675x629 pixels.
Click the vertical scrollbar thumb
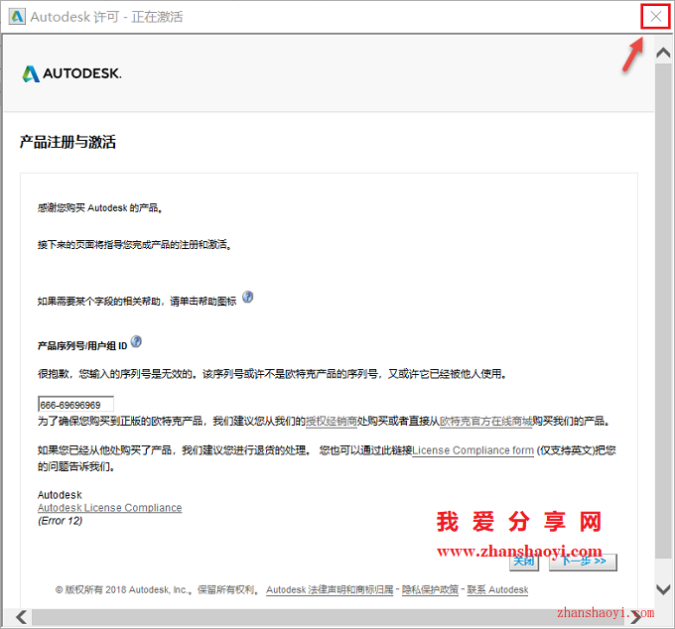point(663,311)
